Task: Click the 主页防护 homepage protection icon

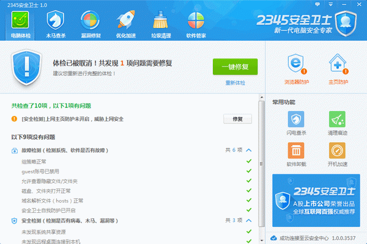Action: pos(338,68)
